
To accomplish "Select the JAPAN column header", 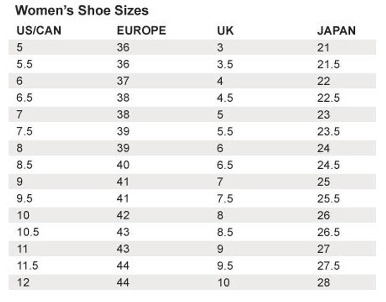I will point(336,31).
